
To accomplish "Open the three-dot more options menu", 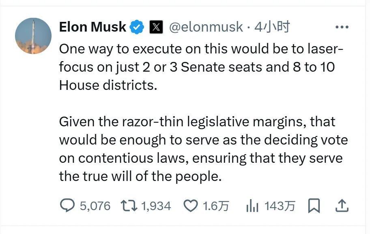I will tap(342, 28).
